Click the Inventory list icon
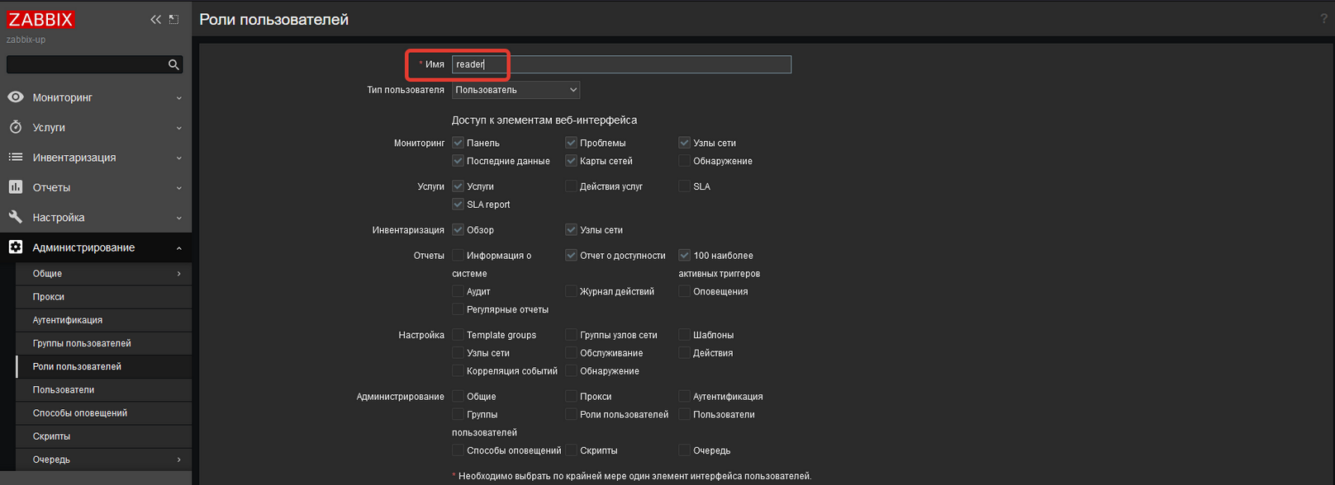 tap(15, 157)
